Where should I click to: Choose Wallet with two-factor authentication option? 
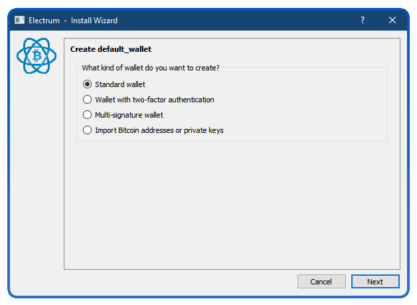[87, 100]
